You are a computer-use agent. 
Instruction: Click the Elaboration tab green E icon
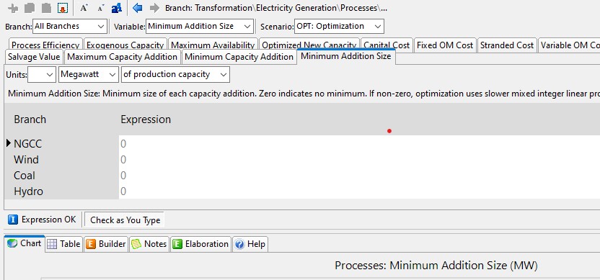click(177, 244)
